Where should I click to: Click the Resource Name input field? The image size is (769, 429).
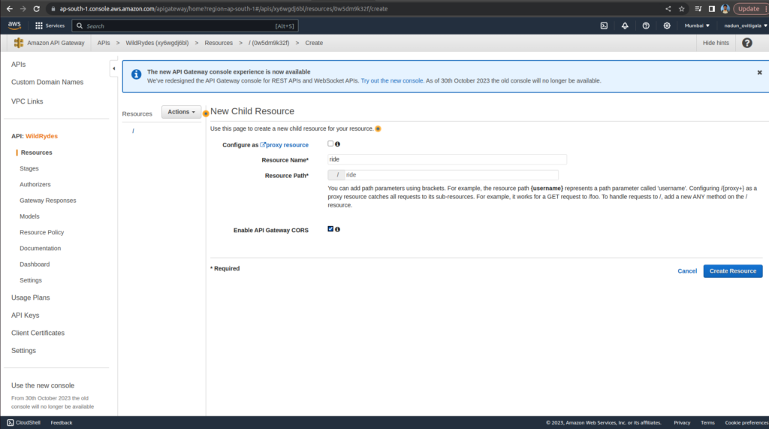click(x=447, y=159)
